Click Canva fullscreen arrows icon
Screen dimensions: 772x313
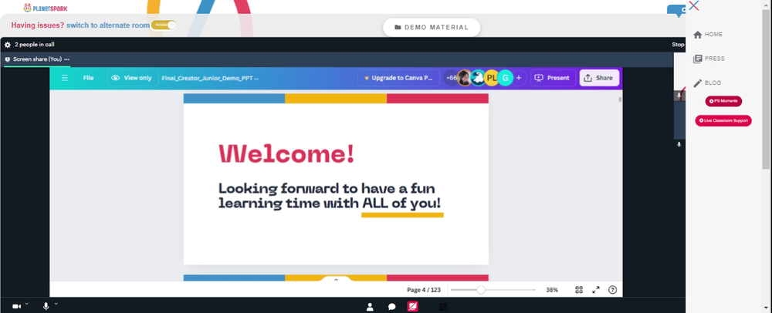coord(596,290)
